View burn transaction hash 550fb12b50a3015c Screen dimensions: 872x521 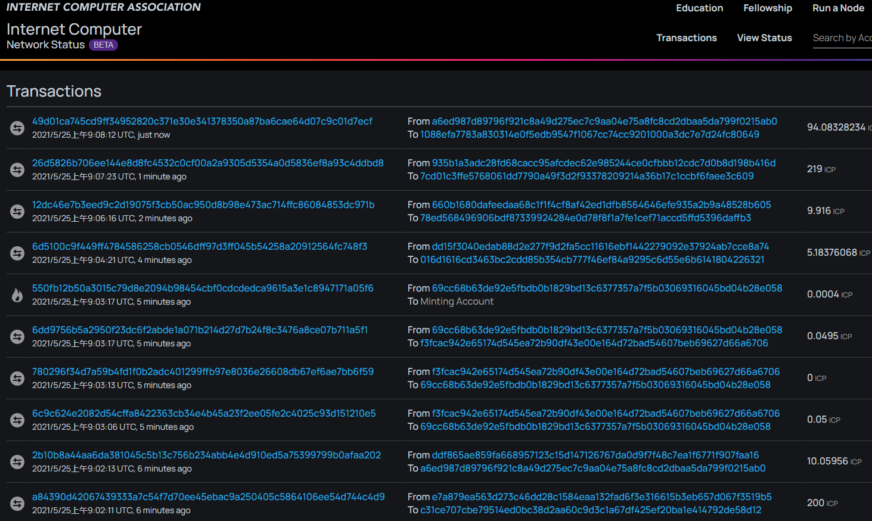point(203,288)
